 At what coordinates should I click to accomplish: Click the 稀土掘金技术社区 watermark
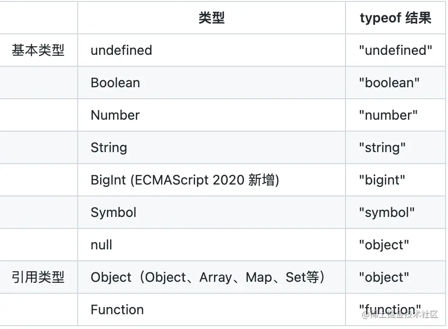point(403,315)
